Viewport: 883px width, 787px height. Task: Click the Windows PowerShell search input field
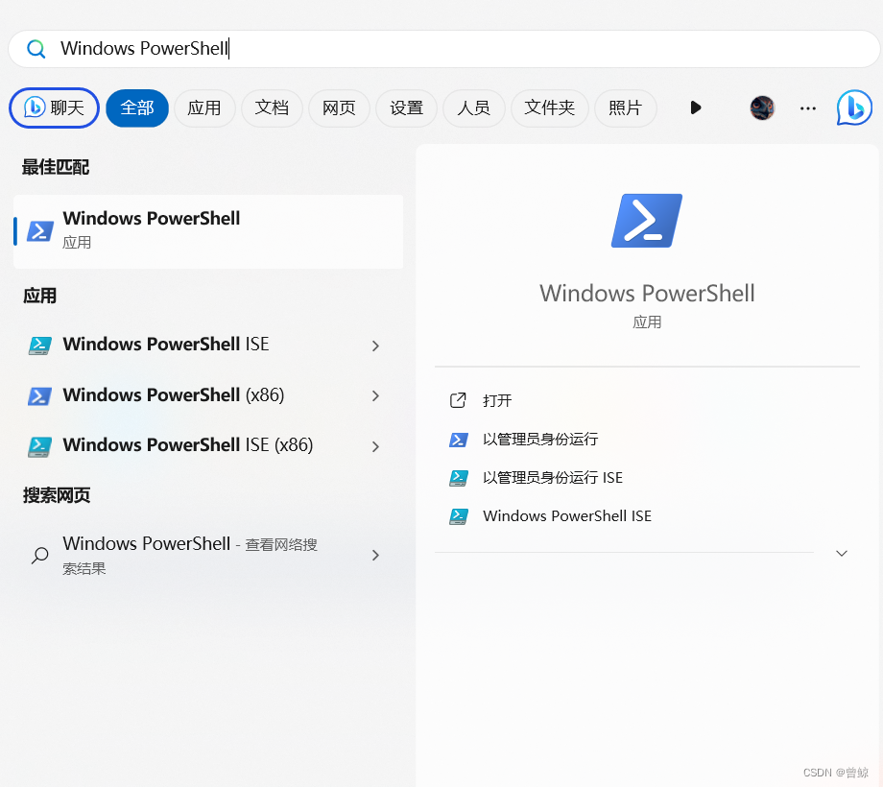point(443,49)
